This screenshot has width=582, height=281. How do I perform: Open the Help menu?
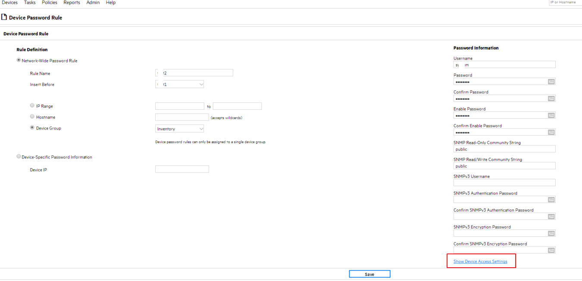(x=111, y=3)
